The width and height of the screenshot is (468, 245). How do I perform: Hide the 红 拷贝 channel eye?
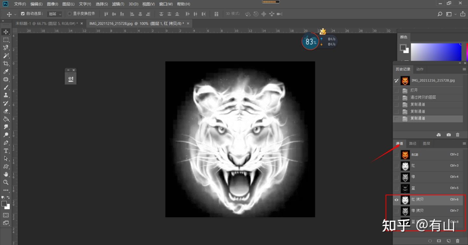point(396,200)
